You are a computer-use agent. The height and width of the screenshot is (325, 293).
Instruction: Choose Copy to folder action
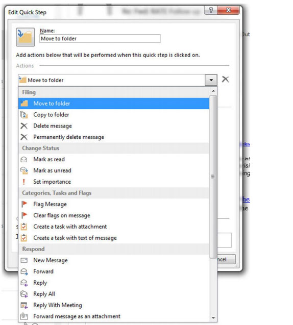point(114,115)
